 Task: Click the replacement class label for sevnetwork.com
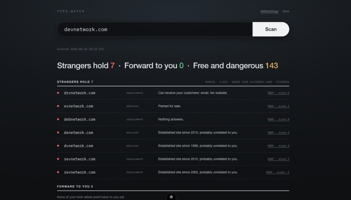(135, 159)
